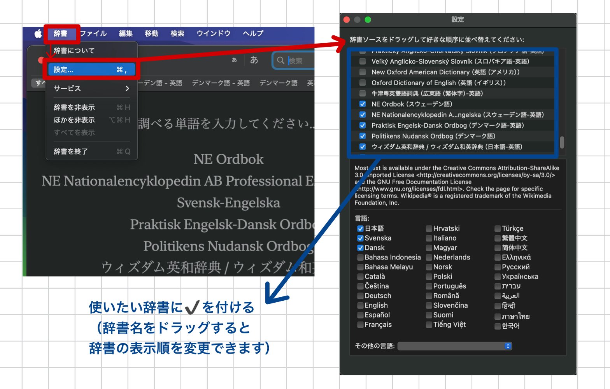The width and height of the screenshot is (610, 389).
Task: Choose 辞書を終了 menu item
Action: pos(91,151)
